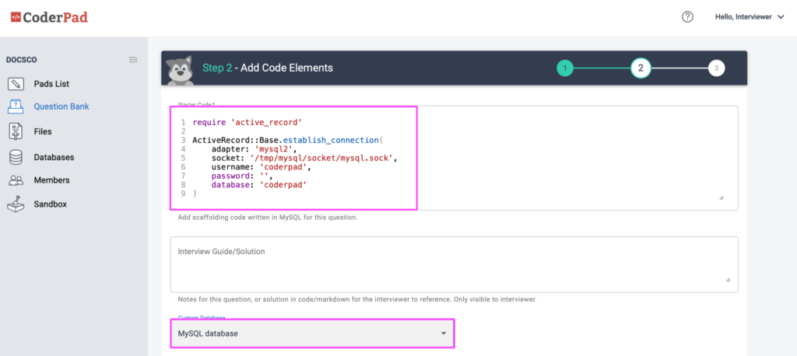Click the "database: 'coderpad'" code line
Screen dimensions: 797x356
tap(259, 185)
